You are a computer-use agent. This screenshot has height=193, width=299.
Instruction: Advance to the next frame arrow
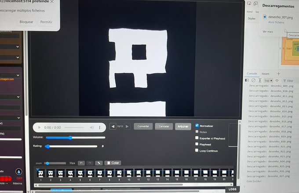coord(127,126)
